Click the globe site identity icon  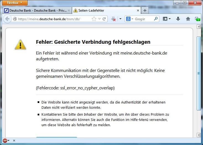[x=15, y=19]
